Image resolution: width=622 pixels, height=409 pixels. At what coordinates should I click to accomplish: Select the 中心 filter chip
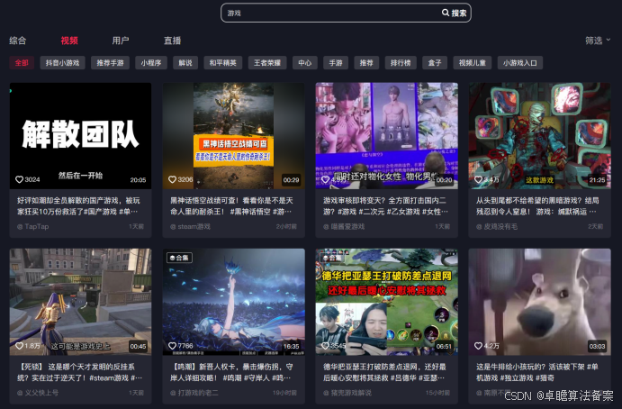click(304, 63)
